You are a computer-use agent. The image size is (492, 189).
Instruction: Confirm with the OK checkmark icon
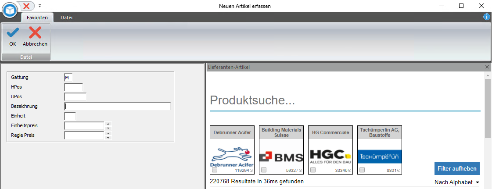click(x=13, y=33)
